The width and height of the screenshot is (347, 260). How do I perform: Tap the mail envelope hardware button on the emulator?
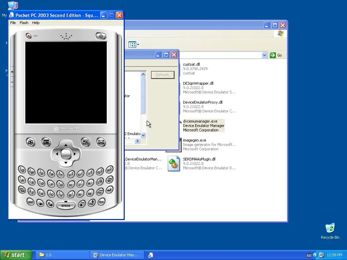click(x=101, y=142)
